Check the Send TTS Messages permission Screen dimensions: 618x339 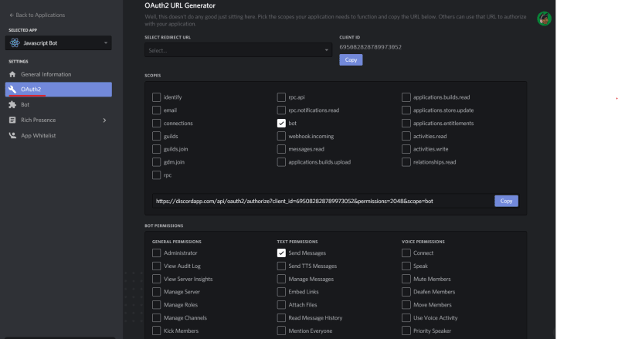pos(281,266)
